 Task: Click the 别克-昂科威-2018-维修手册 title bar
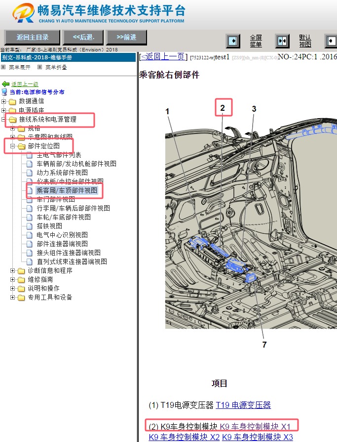click(x=69, y=57)
